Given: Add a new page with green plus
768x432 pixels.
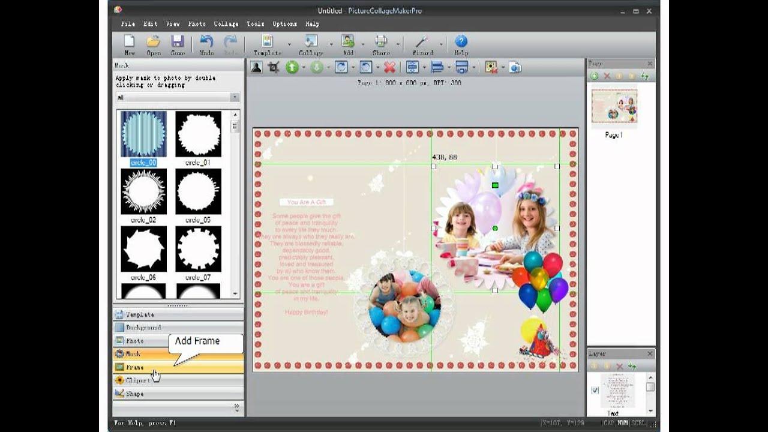Looking at the screenshot, I should tap(594, 76).
